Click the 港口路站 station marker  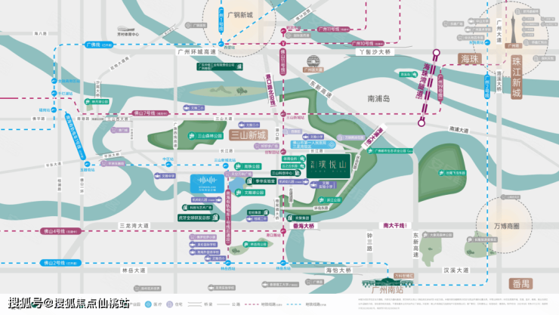pyautogui.click(x=283, y=231)
